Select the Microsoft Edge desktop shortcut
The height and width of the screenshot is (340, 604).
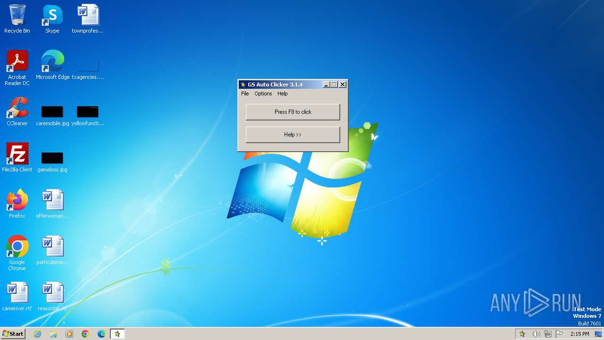[52, 65]
